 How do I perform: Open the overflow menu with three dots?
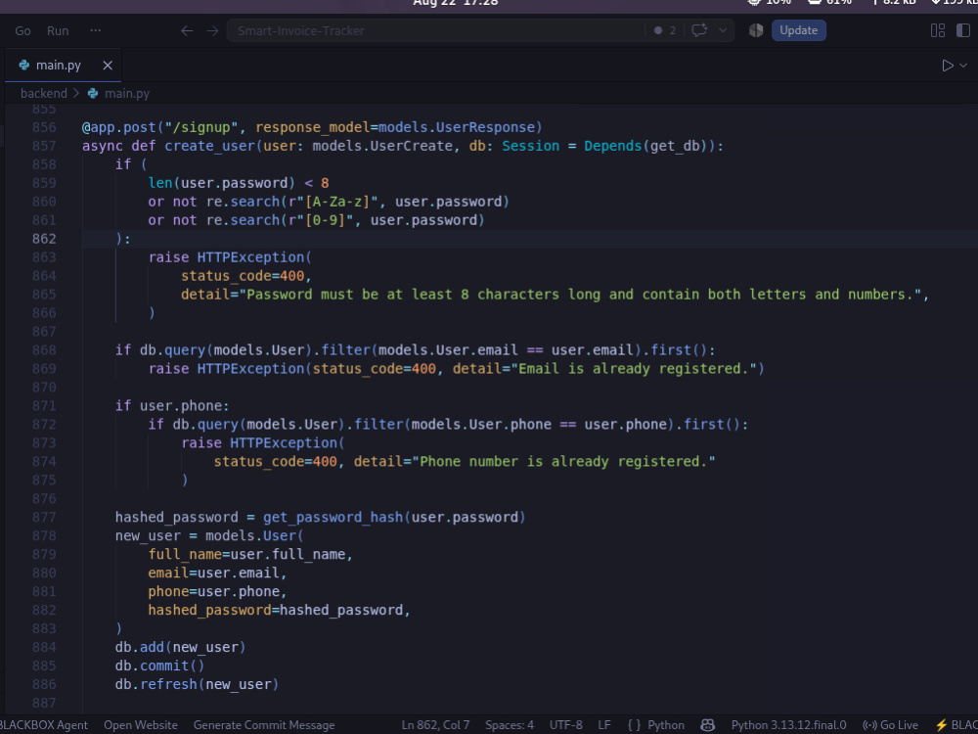tap(95, 30)
